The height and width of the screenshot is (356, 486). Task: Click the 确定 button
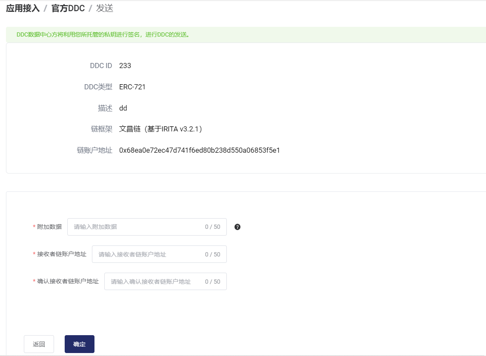click(x=79, y=344)
